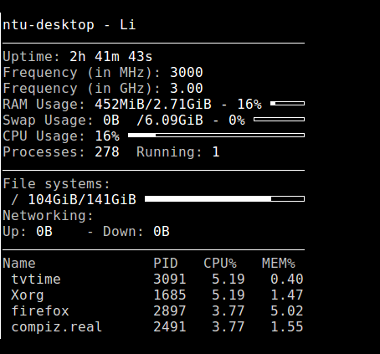Select the Xorg process name
Screen dimensions: 380x354
(28, 295)
